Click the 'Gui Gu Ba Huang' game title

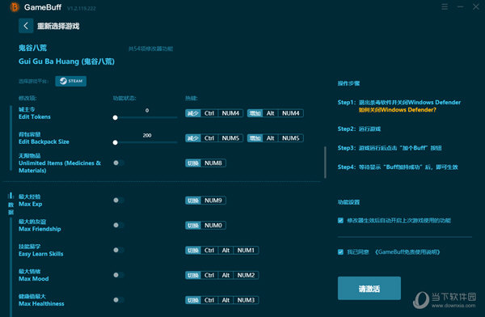(66, 61)
